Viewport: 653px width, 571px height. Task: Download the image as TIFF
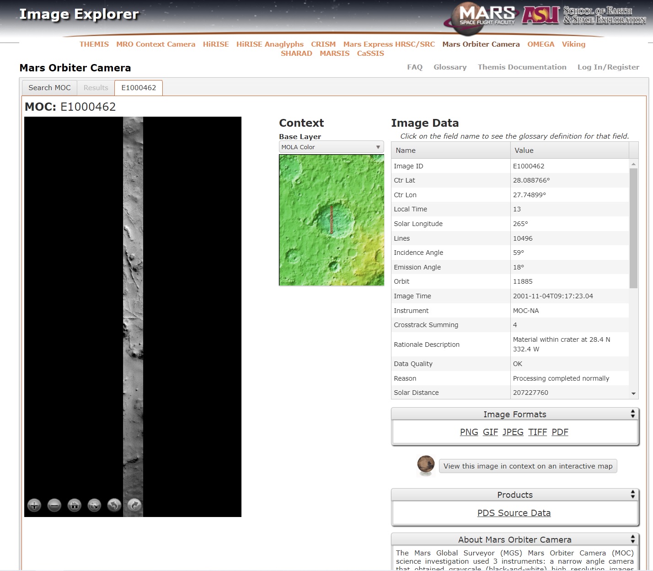pyautogui.click(x=537, y=432)
